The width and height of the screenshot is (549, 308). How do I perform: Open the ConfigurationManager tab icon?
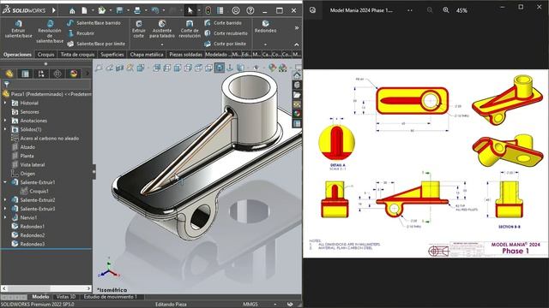pos(41,74)
